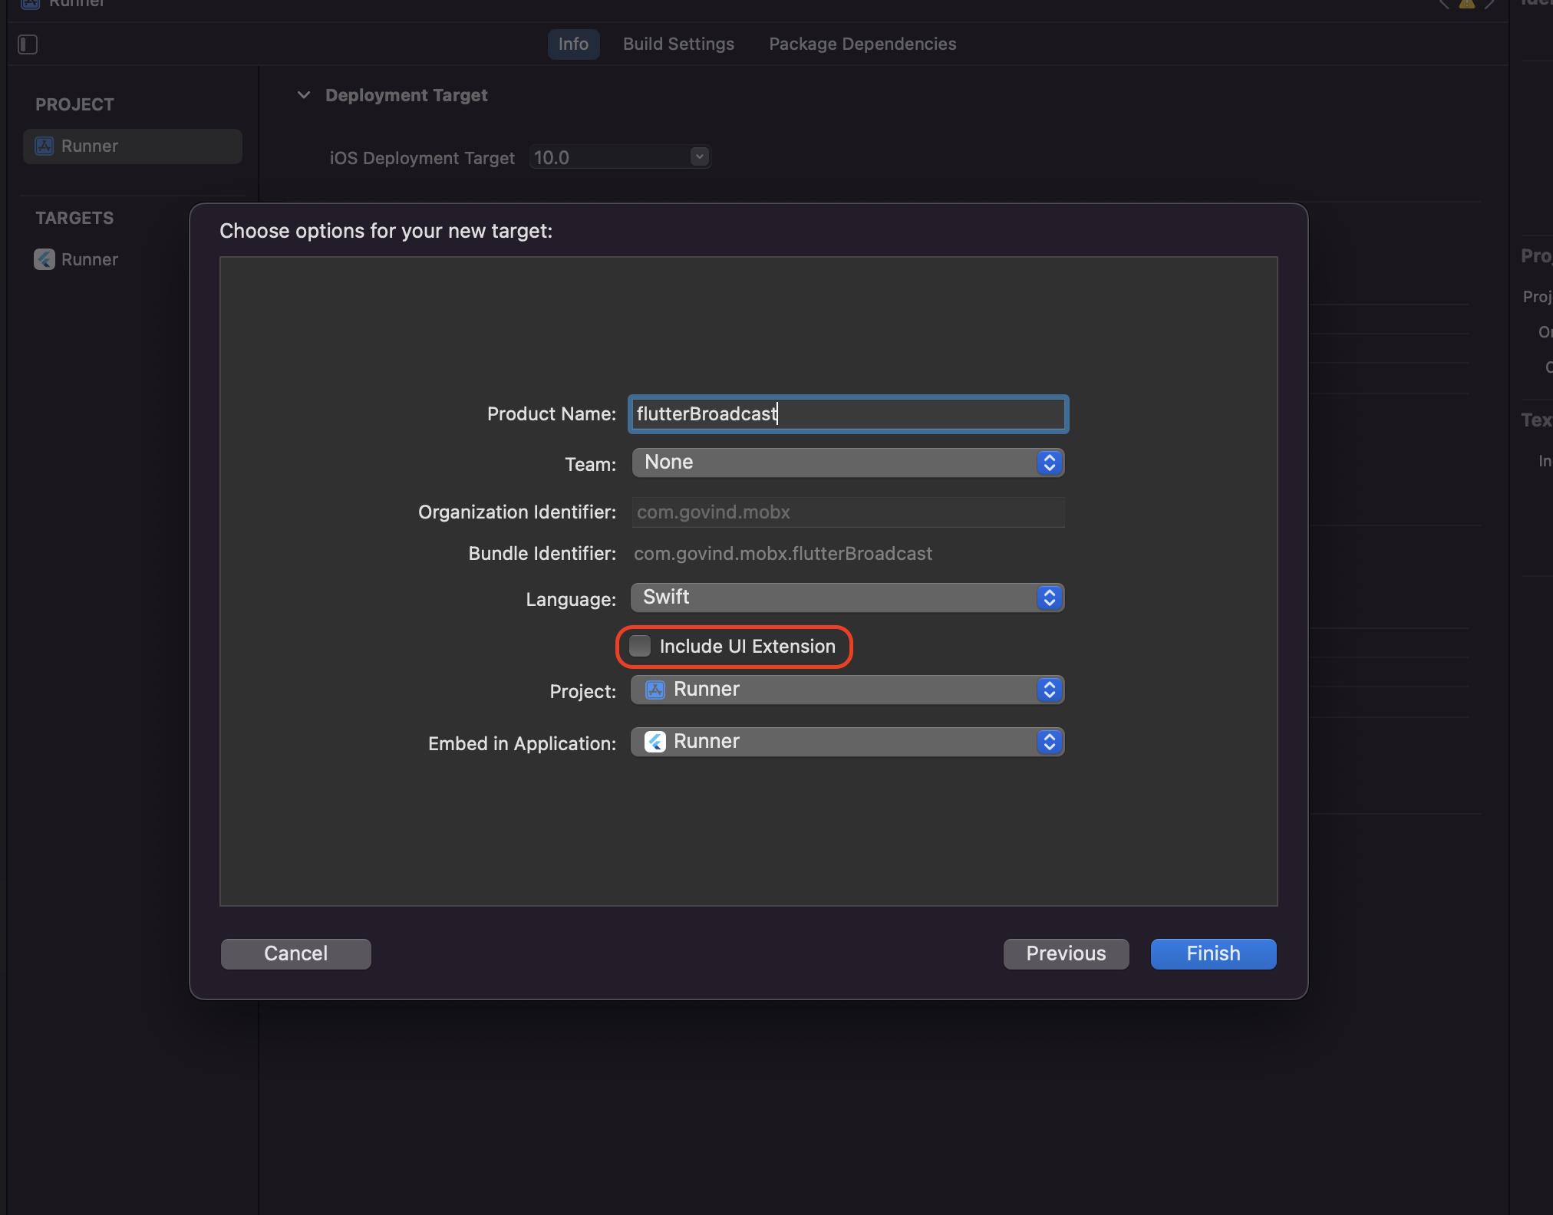1553x1215 pixels.
Task: Open the Package Dependencies tab
Action: click(862, 44)
